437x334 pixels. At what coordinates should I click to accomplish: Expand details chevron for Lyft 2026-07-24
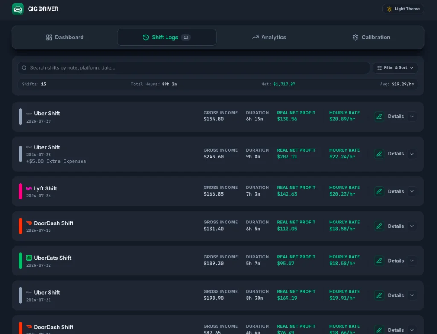[x=412, y=191]
